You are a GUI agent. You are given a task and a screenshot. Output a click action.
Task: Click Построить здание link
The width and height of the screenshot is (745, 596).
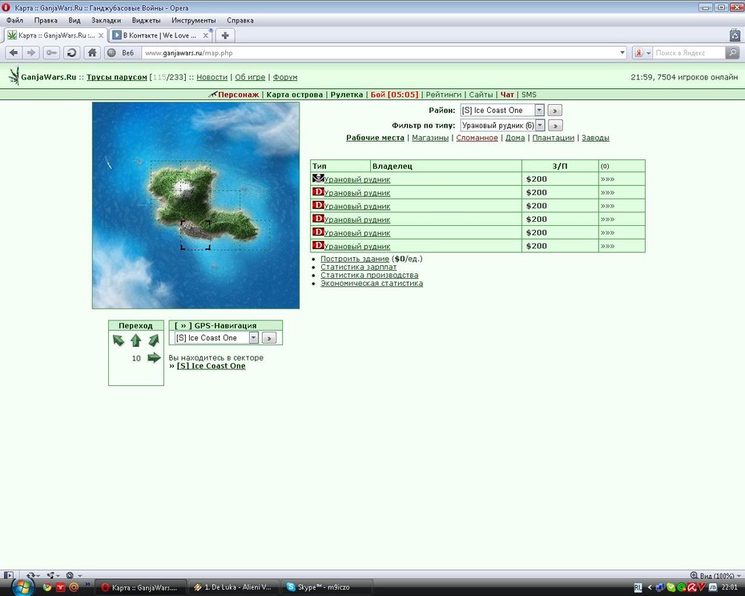point(355,259)
